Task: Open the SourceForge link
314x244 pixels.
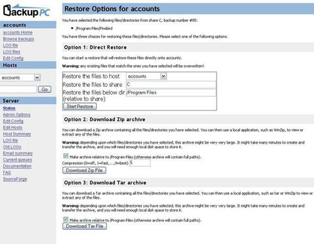Action: [15, 179]
